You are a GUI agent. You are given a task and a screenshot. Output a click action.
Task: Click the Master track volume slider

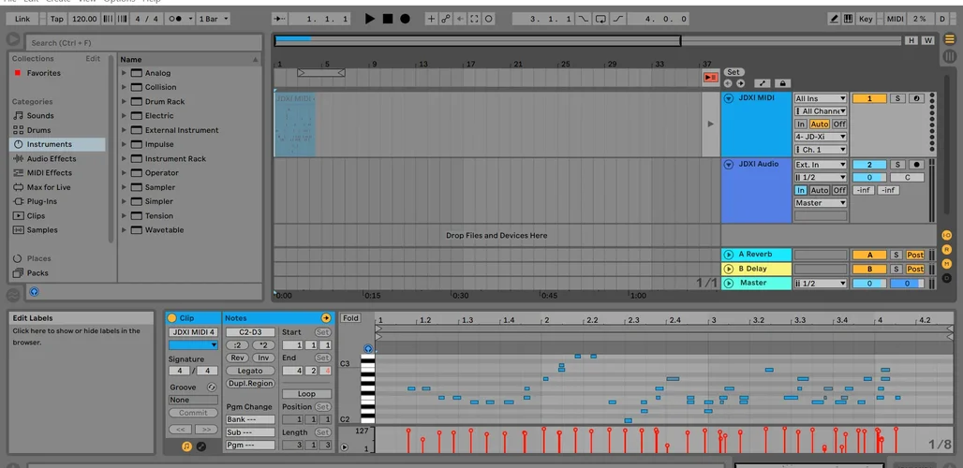869,284
